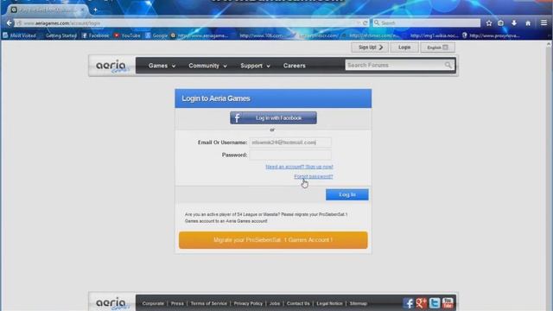Click the Forgot password link
This screenshot has width=553, height=311.
(313, 176)
